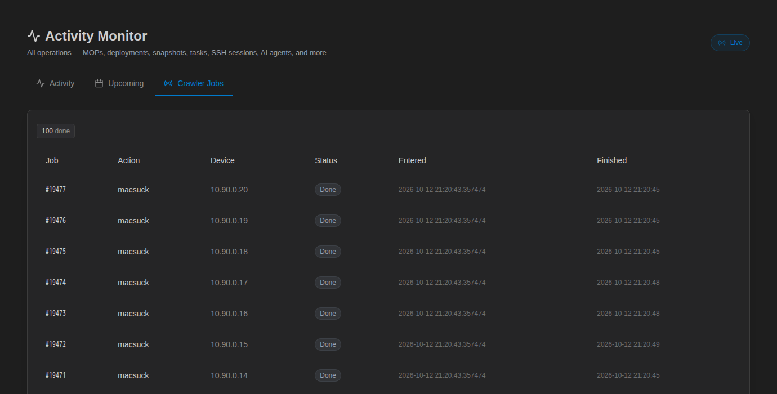Image resolution: width=777 pixels, height=394 pixels.
Task: Select job #19475
Action: [x=56, y=252]
